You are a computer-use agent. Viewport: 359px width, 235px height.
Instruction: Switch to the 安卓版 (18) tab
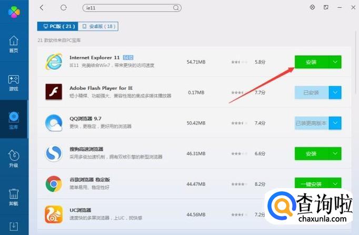[98, 26]
